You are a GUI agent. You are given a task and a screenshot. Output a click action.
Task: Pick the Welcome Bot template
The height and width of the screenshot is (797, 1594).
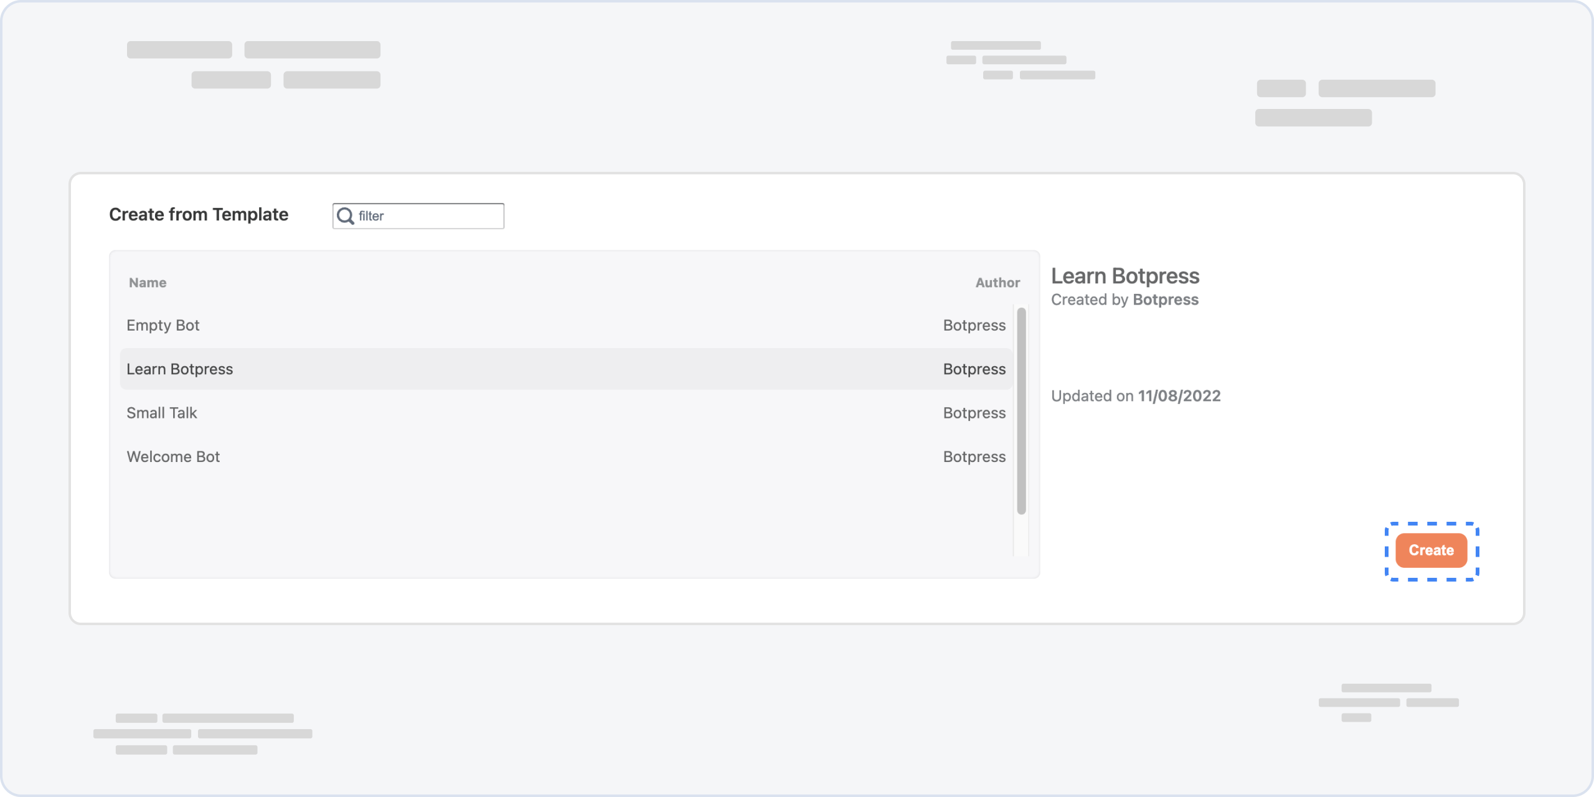[566, 456]
